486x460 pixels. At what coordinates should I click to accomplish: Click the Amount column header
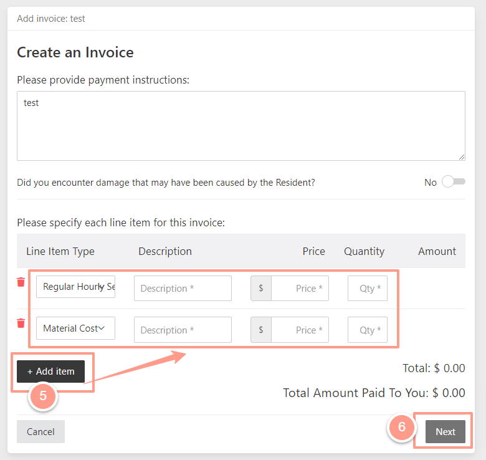(x=437, y=251)
